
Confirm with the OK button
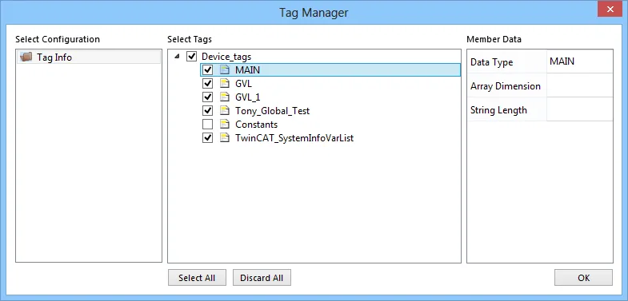coord(583,278)
